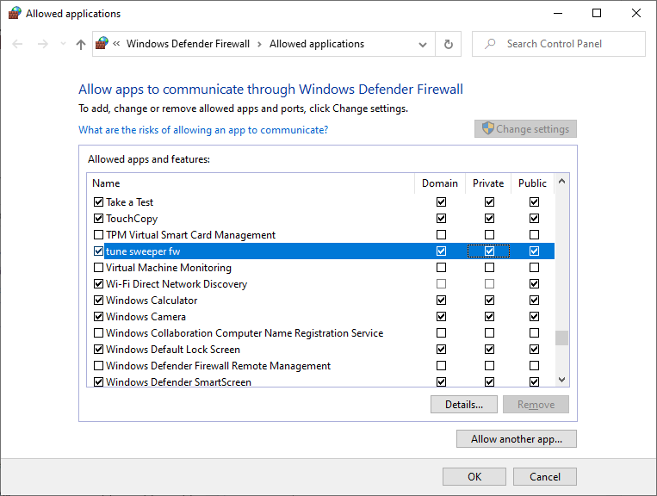The width and height of the screenshot is (657, 496).
Task: Uncheck tune sweeper fw Public checkbox
Action: (x=534, y=251)
